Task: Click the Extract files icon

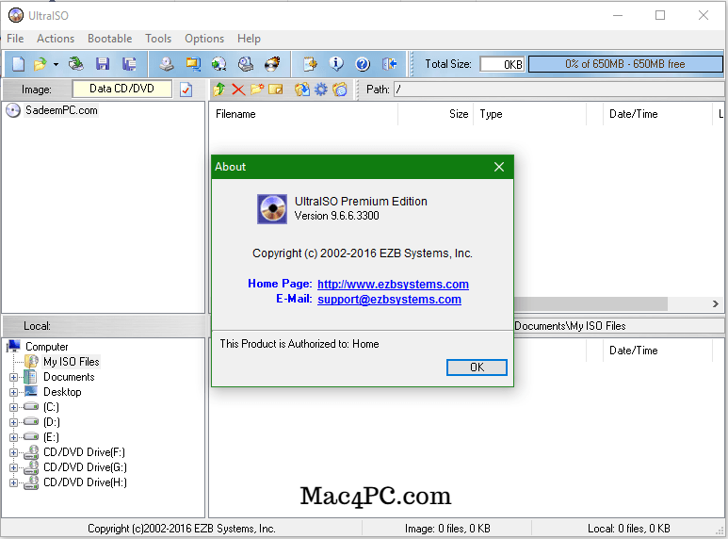Action: click(x=302, y=89)
